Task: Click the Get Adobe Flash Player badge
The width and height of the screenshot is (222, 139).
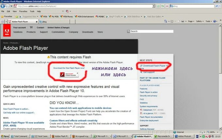Action: tap(69, 75)
